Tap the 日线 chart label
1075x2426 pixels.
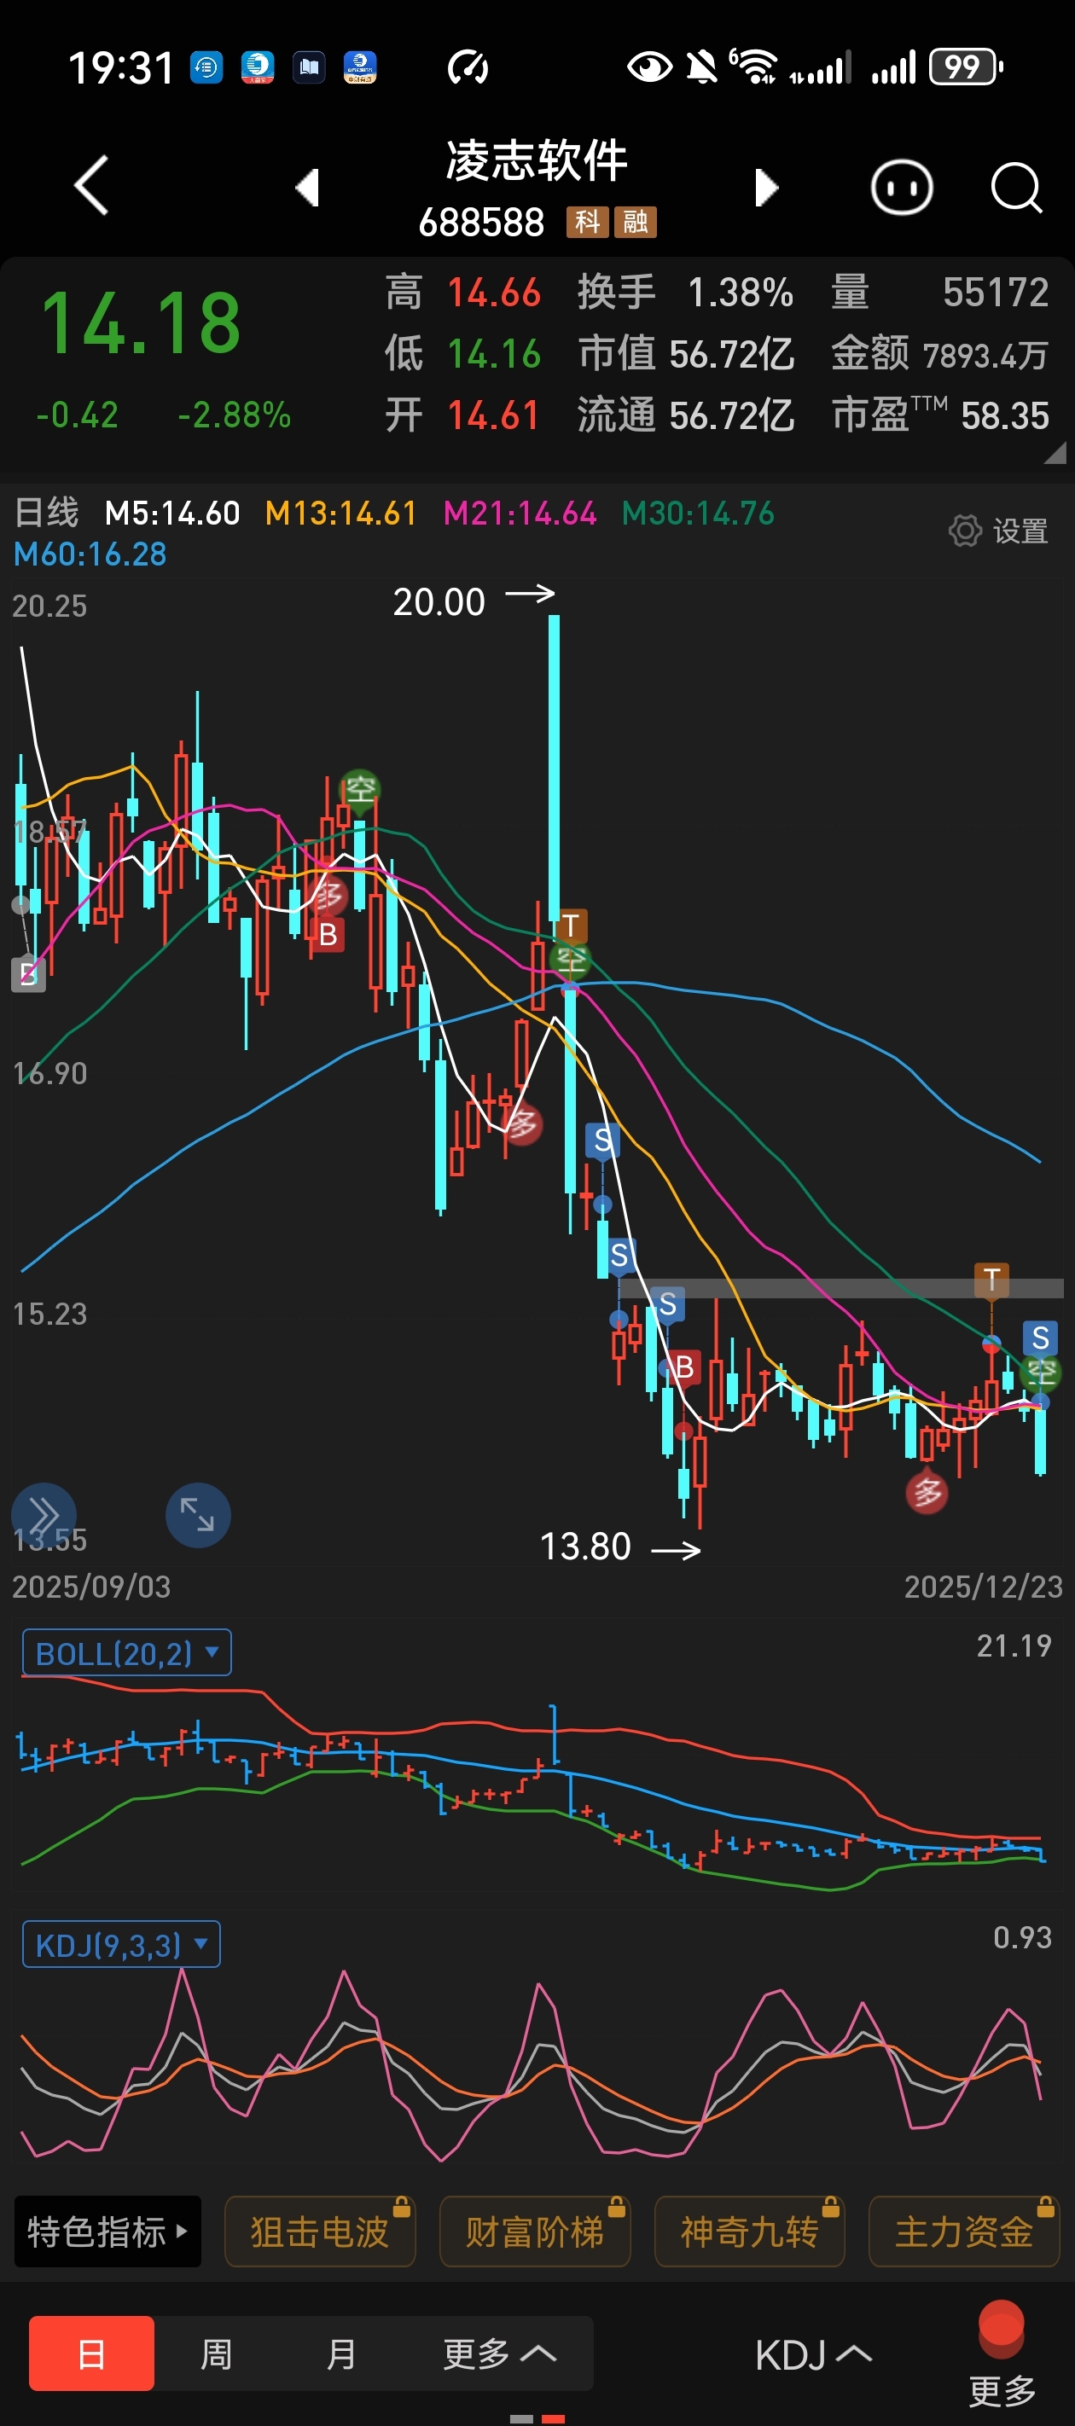point(46,514)
